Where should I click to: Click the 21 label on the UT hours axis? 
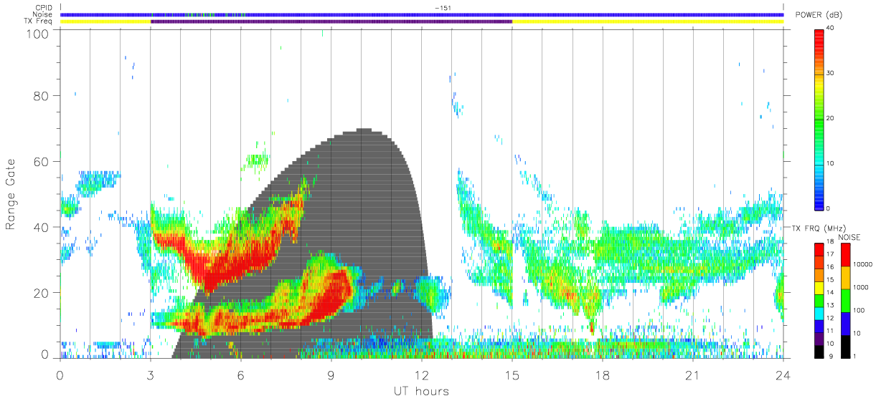click(x=692, y=374)
